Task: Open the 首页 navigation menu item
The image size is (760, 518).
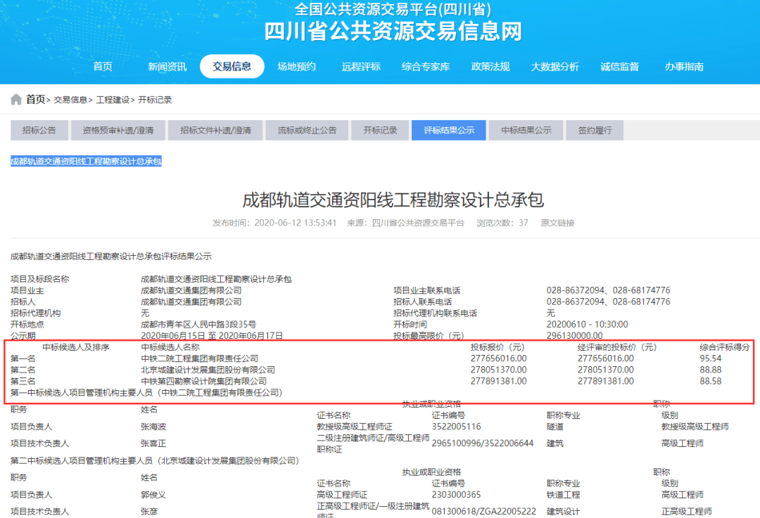Action: [x=102, y=67]
